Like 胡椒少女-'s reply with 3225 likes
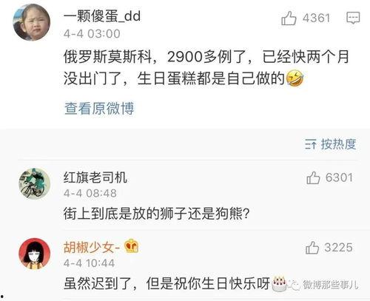 (x=312, y=247)
